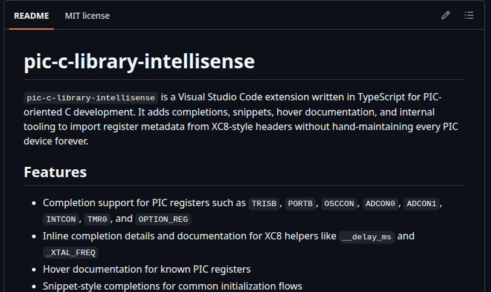Click the Features section heading
Viewport: 491px width, 292px height.
click(55, 172)
